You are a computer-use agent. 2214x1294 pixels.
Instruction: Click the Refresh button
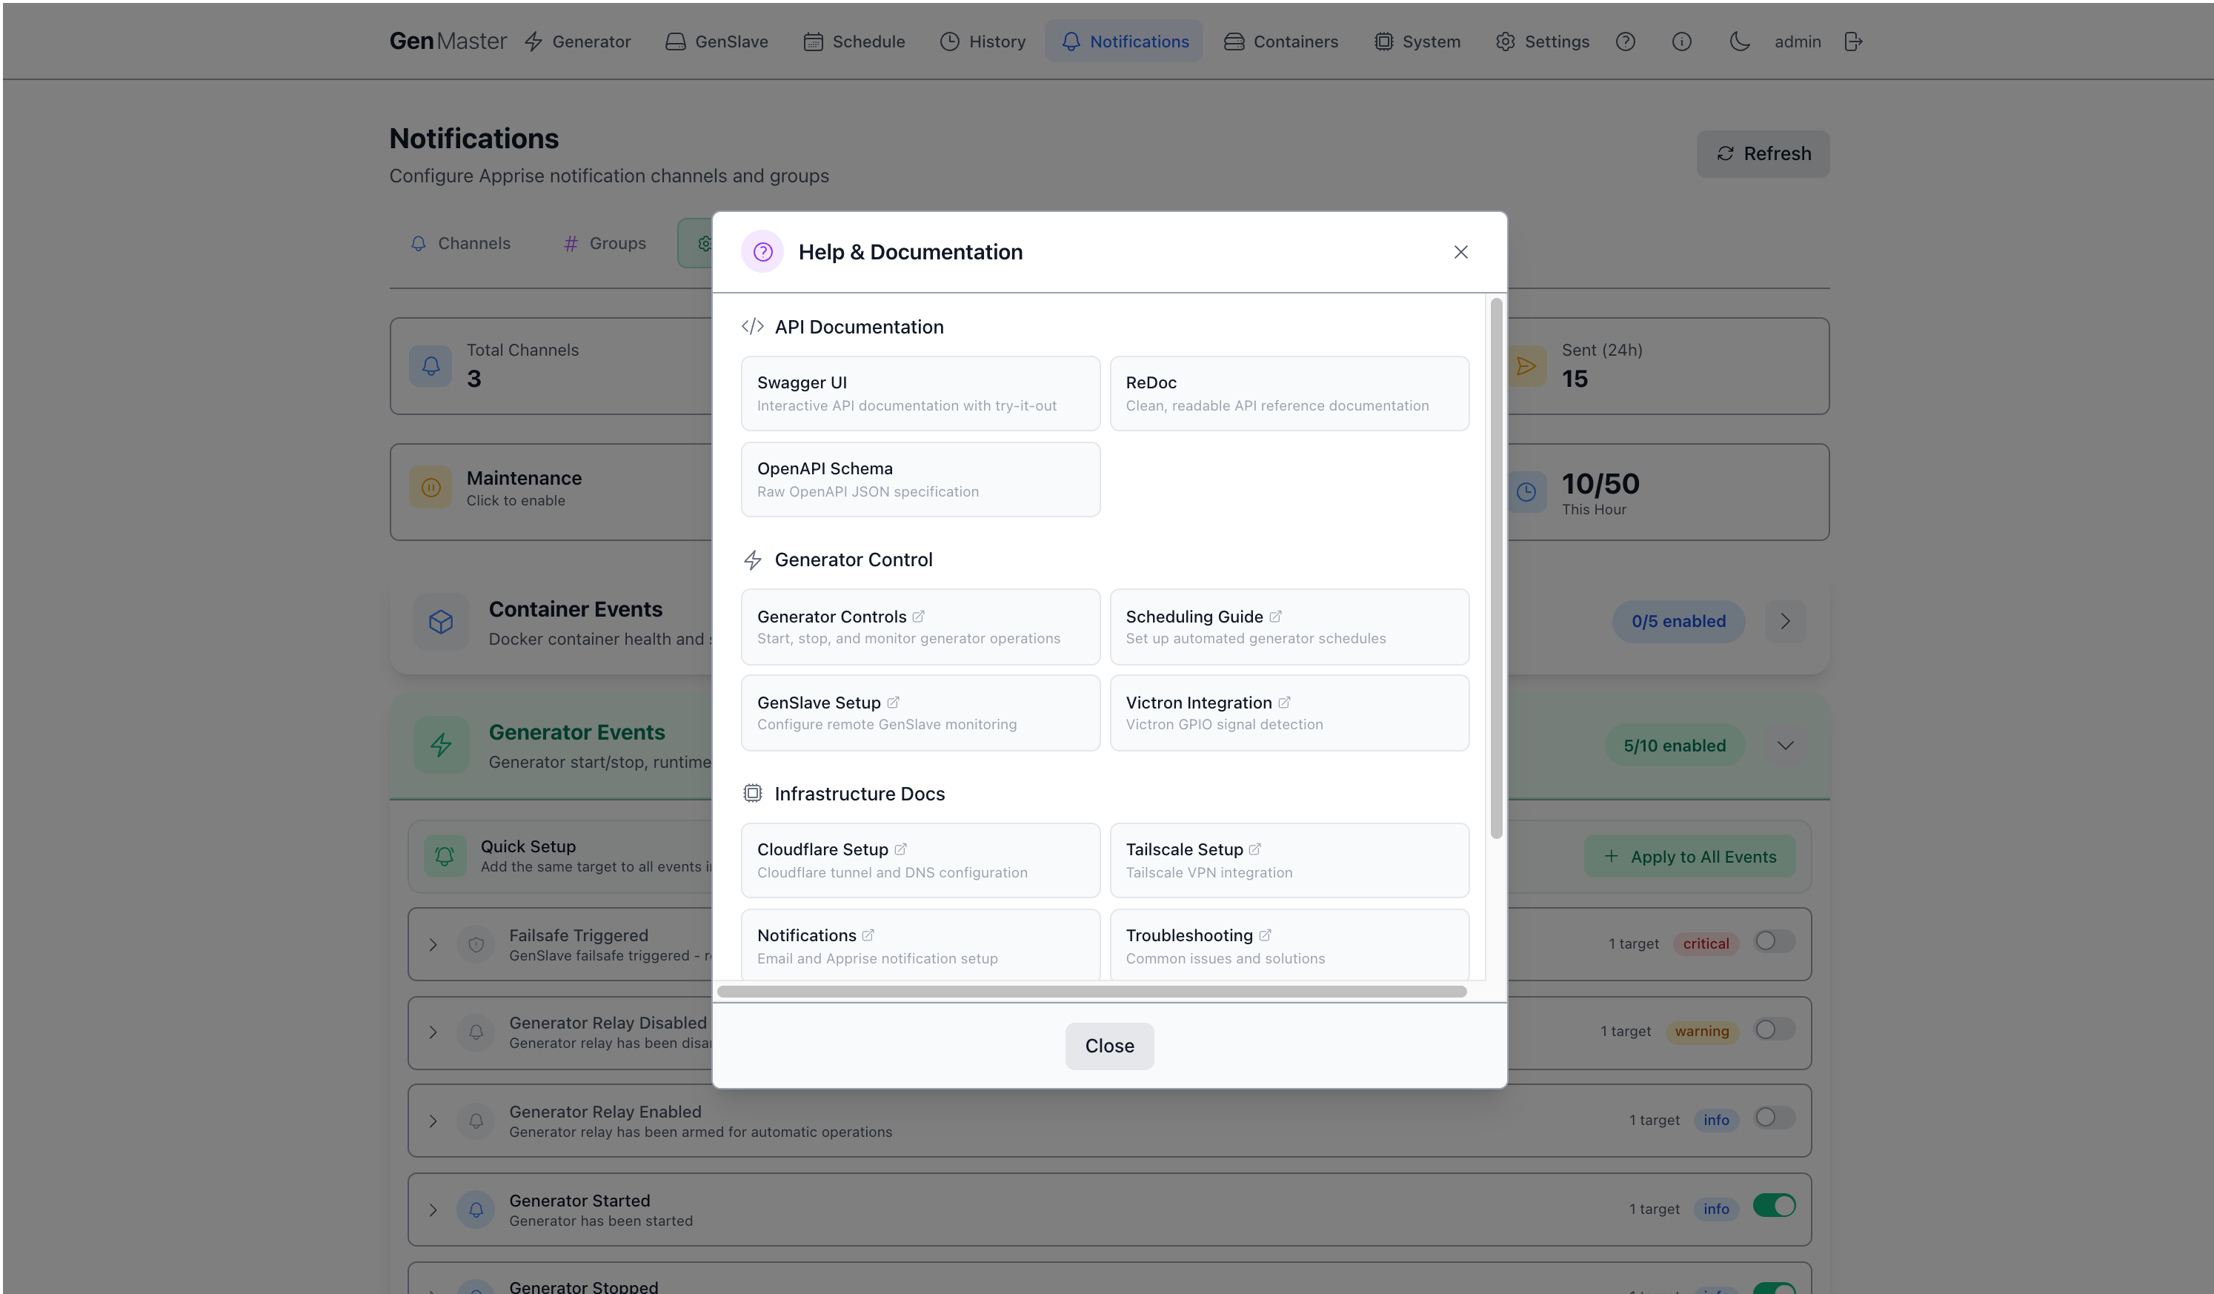[x=1763, y=153]
